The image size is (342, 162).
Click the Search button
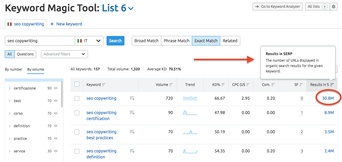tap(115, 41)
